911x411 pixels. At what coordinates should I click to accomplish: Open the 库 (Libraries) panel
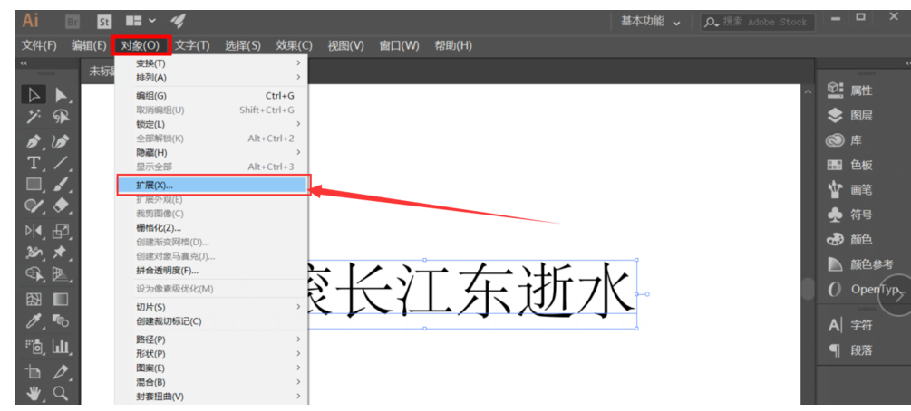(844, 140)
